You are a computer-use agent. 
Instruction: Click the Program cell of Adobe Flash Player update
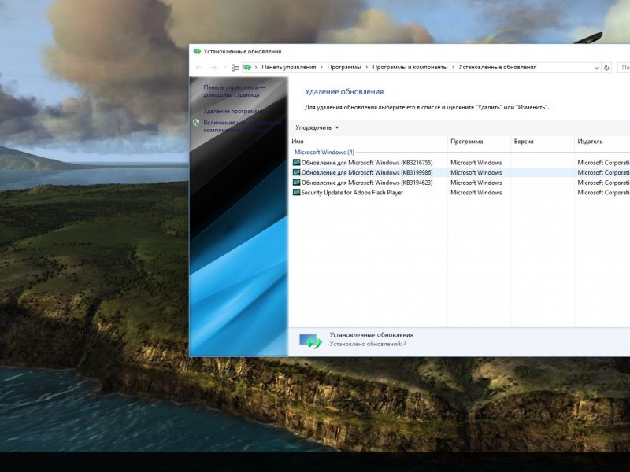click(x=476, y=193)
